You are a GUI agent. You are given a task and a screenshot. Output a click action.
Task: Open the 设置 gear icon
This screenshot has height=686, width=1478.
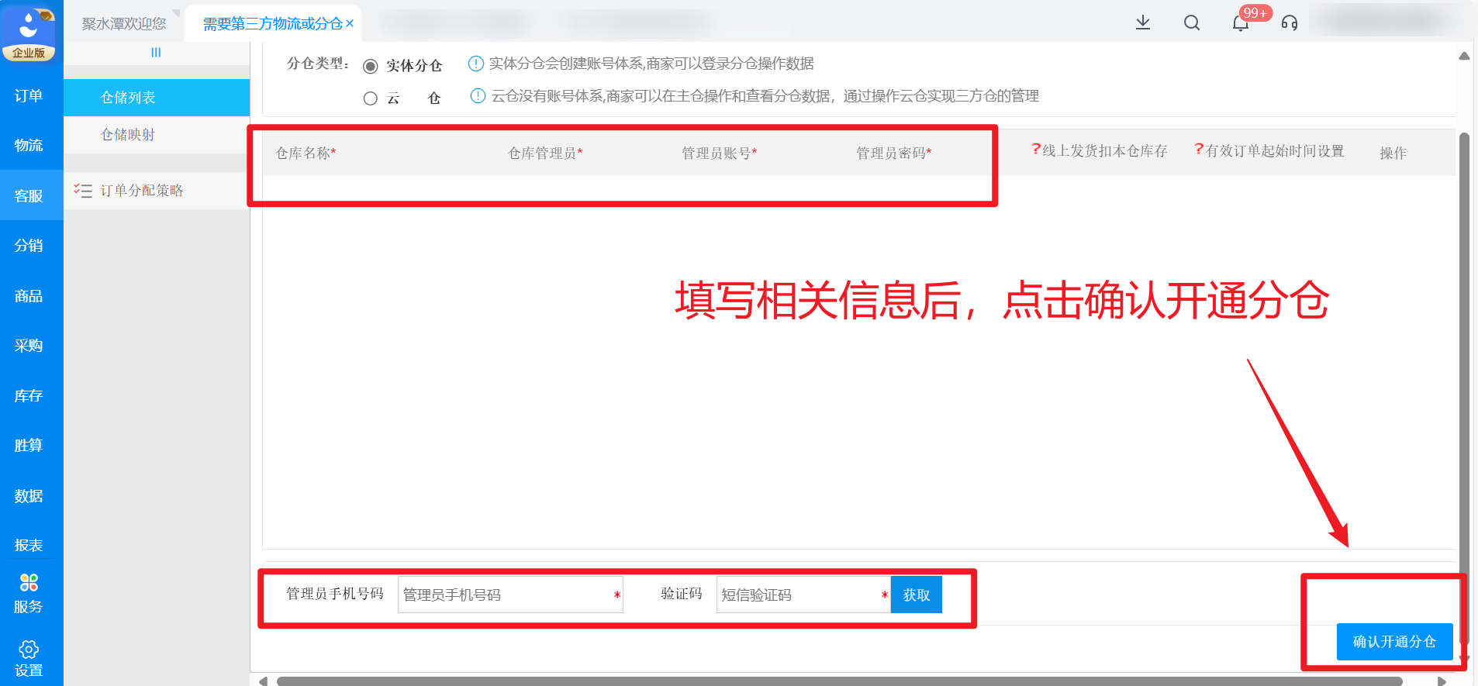(29, 649)
